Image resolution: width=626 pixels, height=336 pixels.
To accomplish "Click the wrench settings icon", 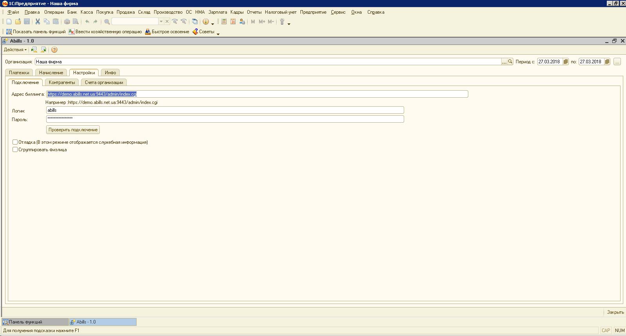I will tap(282, 21).
